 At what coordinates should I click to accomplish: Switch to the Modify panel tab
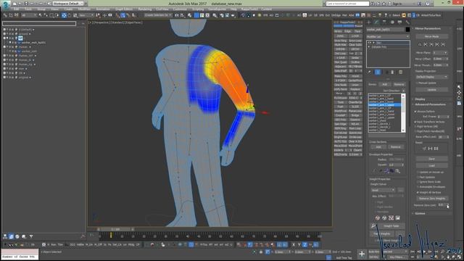(377, 22)
